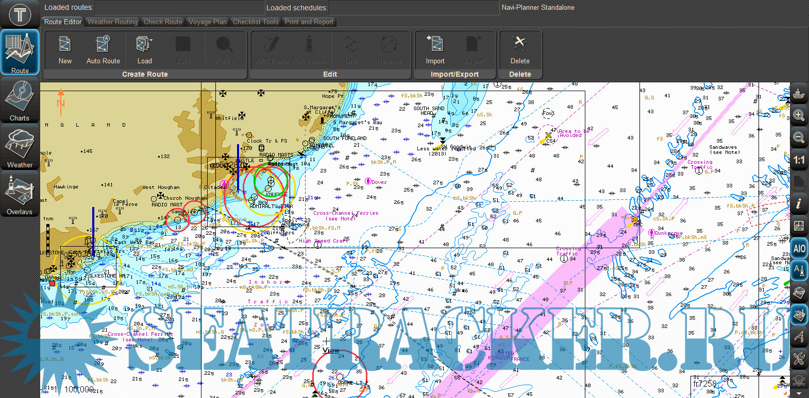Zoom in on the chart
Screen dimensions: 809x398
click(799, 115)
